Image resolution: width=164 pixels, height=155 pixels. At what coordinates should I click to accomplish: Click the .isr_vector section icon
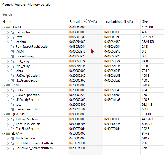click(13, 32)
